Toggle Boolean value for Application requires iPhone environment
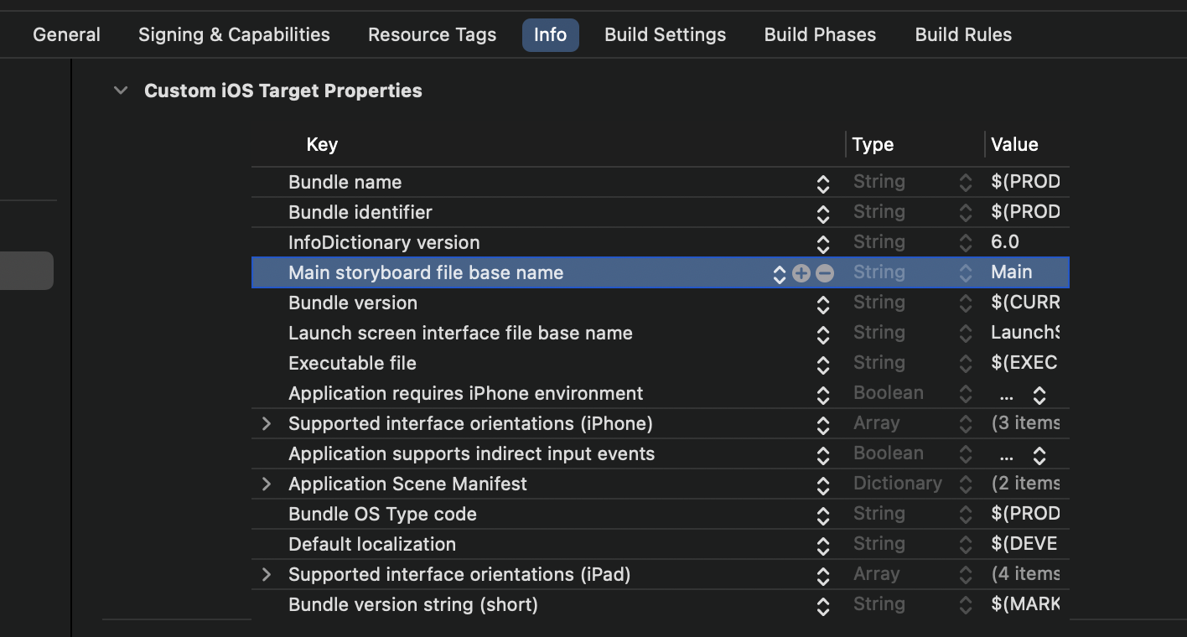This screenshot has height=637, width=1187. (1039, 395)
